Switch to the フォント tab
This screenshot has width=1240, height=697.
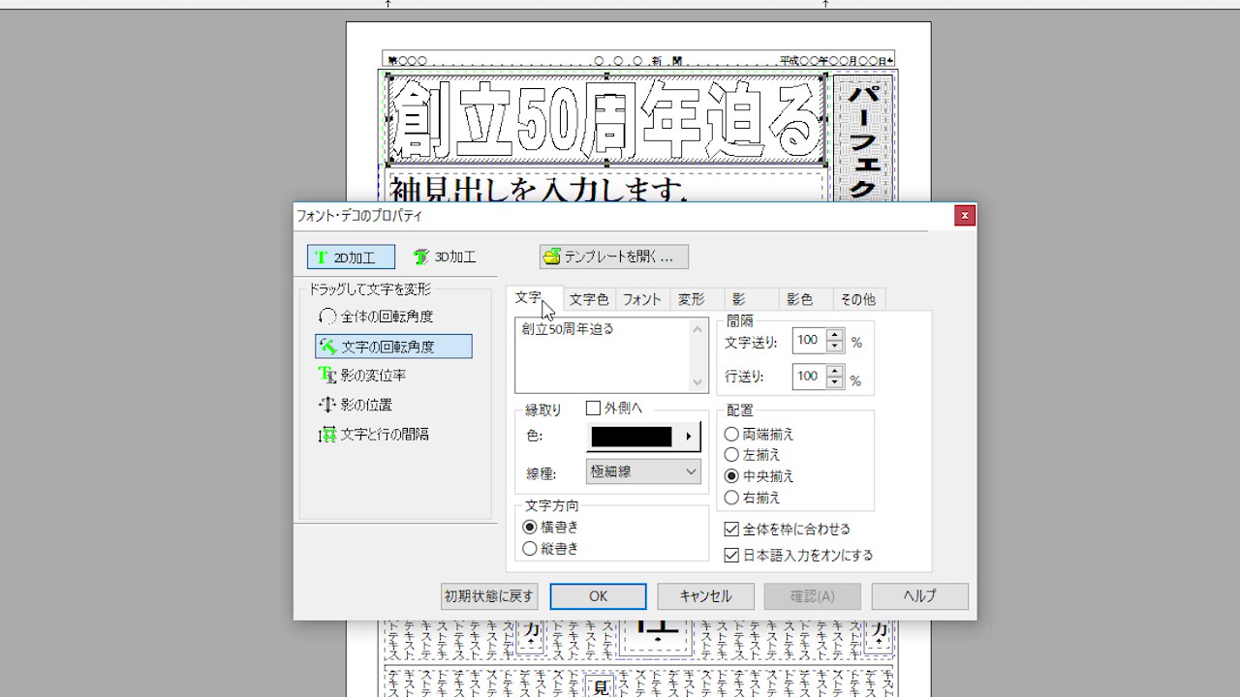coord(641,300)
